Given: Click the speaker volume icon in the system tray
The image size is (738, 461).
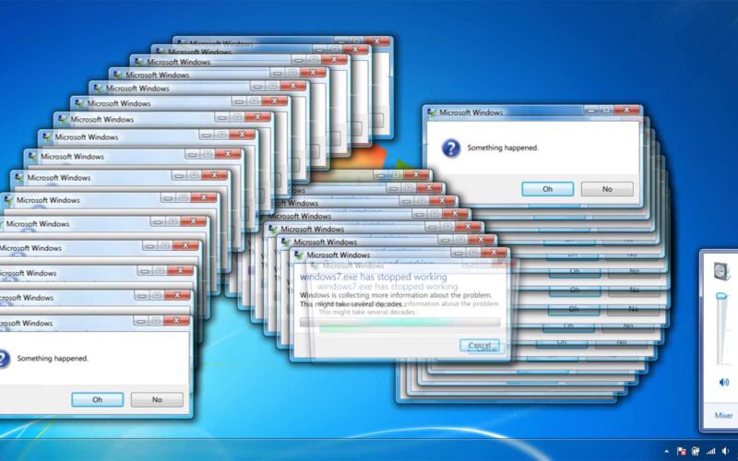Looking at the screenshot, I should 725,451.
